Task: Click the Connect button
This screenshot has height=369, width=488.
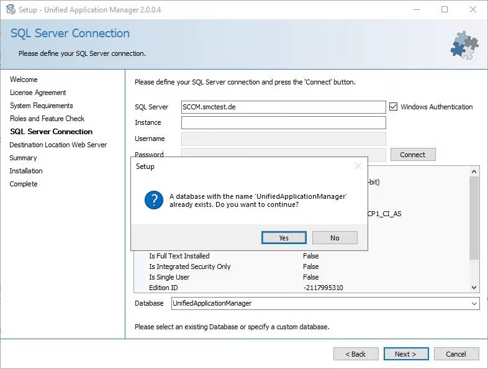Action: click(413, 155)
